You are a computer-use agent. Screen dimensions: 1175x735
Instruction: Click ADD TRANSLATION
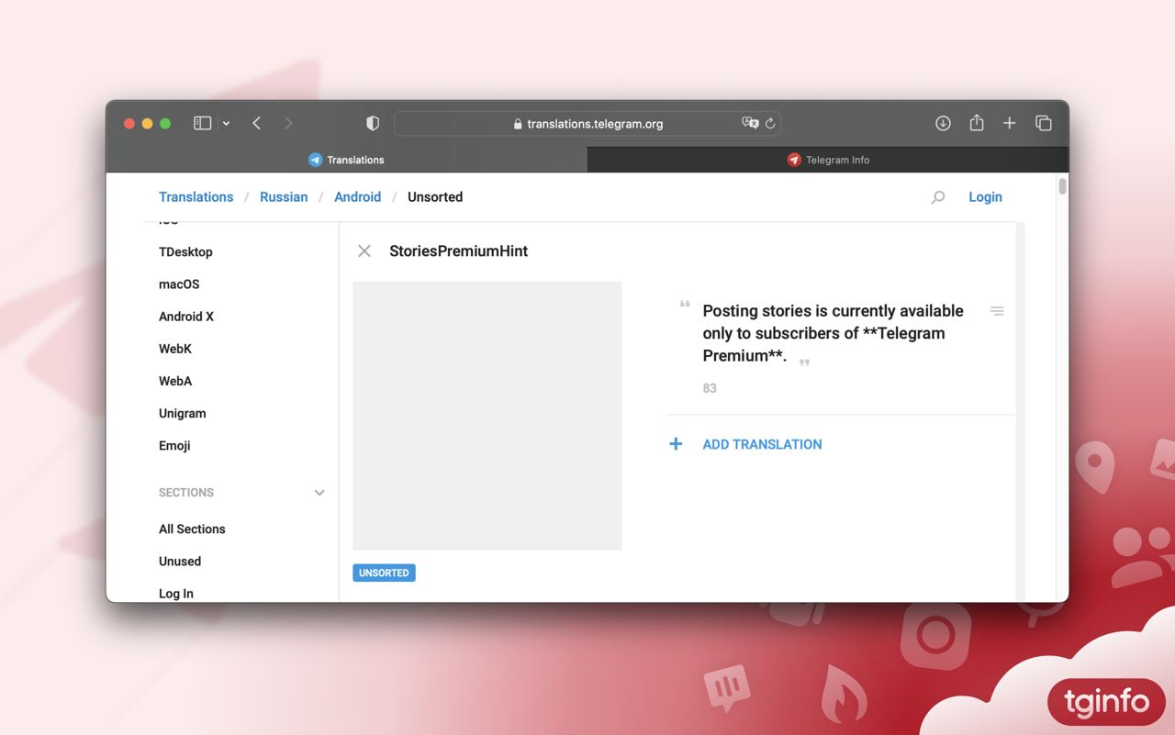pos(762,444)
